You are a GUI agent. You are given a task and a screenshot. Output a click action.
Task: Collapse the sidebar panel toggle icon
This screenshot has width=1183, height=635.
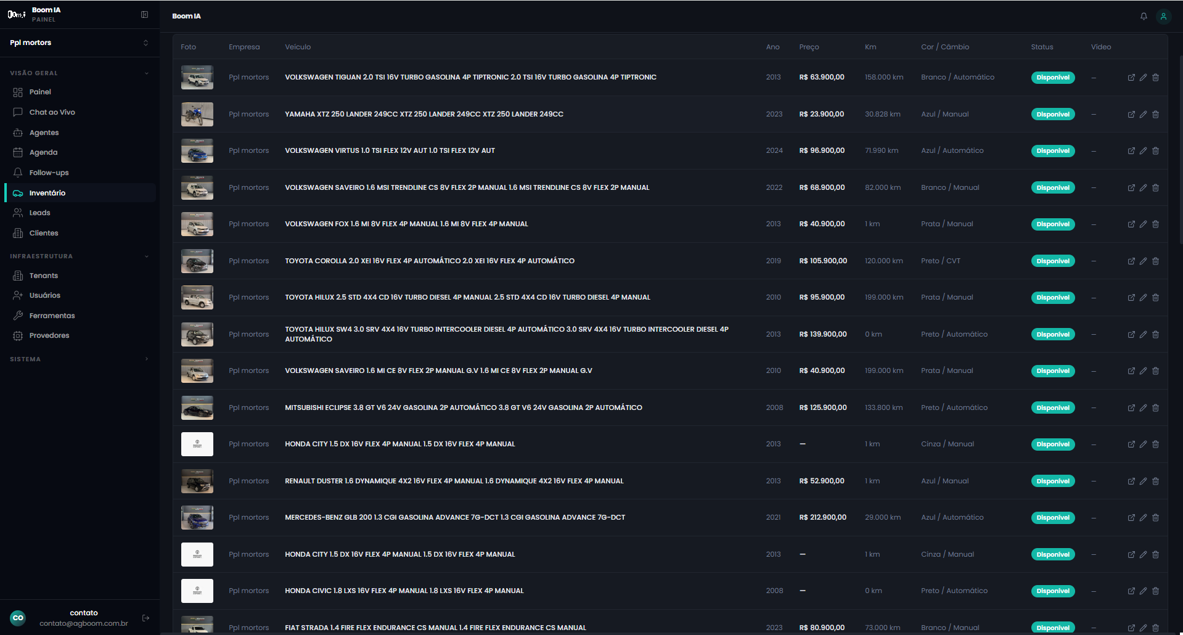pos(144,15)
